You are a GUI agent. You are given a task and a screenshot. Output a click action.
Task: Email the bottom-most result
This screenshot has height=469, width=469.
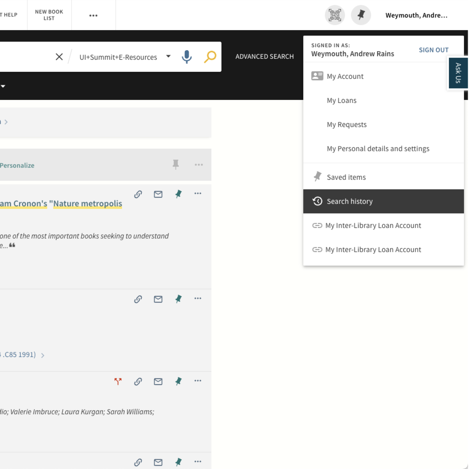click(158, 462)
